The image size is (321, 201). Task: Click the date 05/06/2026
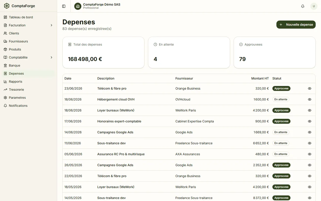73,154
